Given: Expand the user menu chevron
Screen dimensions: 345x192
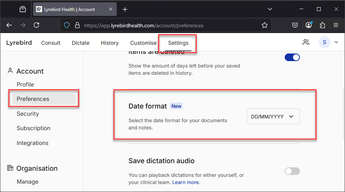Looking at the screenshot, I should [x=336, y=42].
